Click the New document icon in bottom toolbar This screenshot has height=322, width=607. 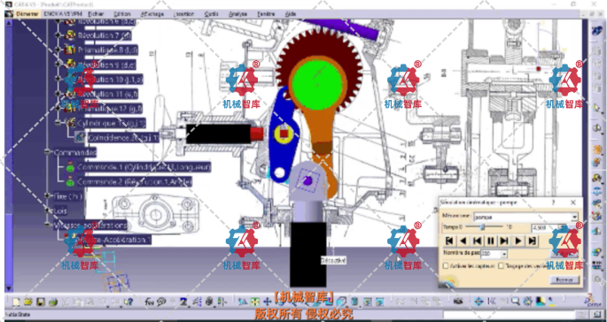pos(16,302)
